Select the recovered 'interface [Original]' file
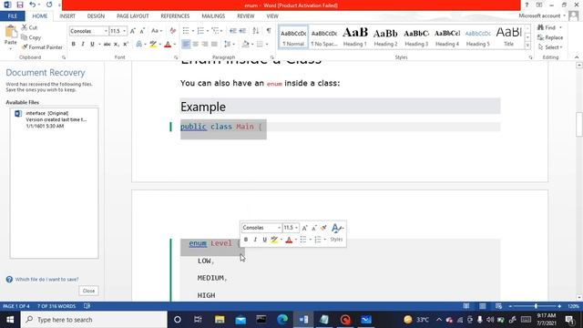Image resolution: width=583 pixels, height=328 pixels. click(55, 119)
